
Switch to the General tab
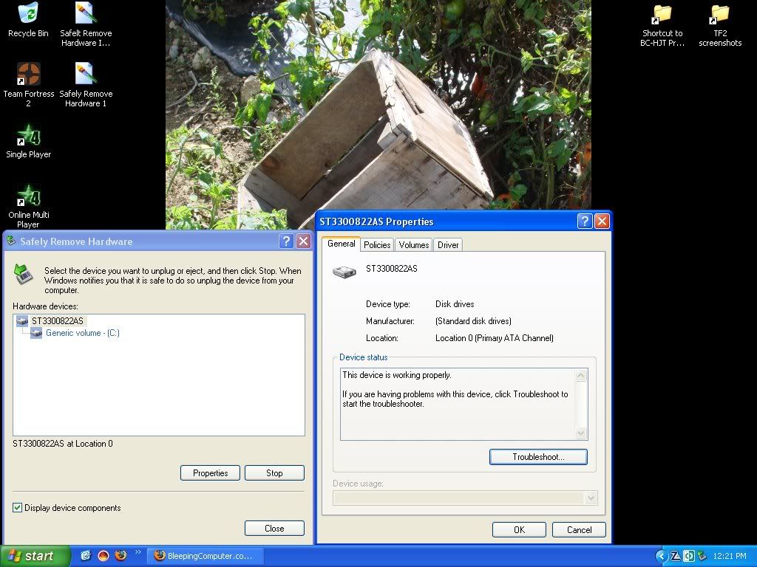pyautogui.click(x=342, y=244)
